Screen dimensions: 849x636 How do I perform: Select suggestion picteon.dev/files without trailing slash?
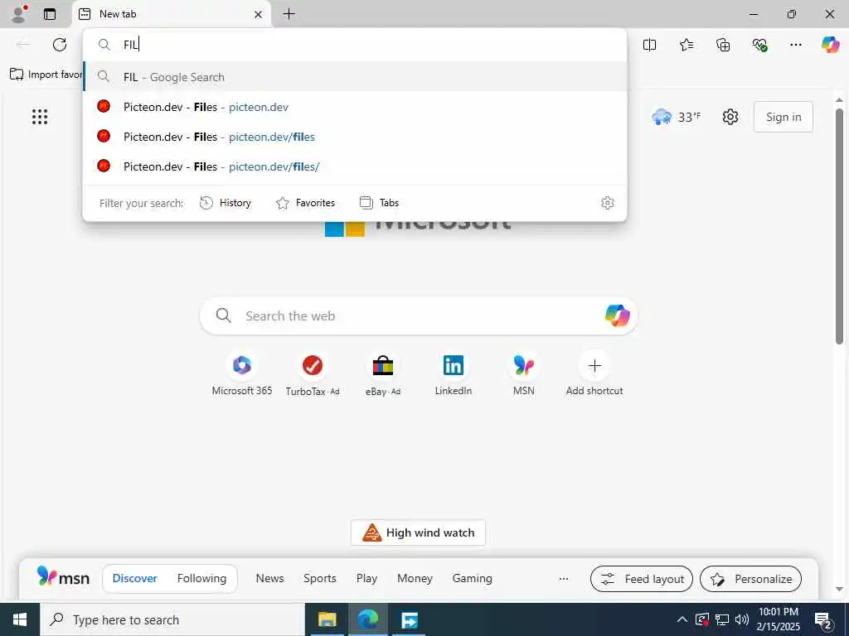[355, 137]
